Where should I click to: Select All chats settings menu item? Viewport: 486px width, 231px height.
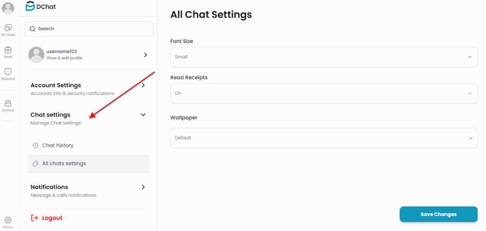click(64, 164)
